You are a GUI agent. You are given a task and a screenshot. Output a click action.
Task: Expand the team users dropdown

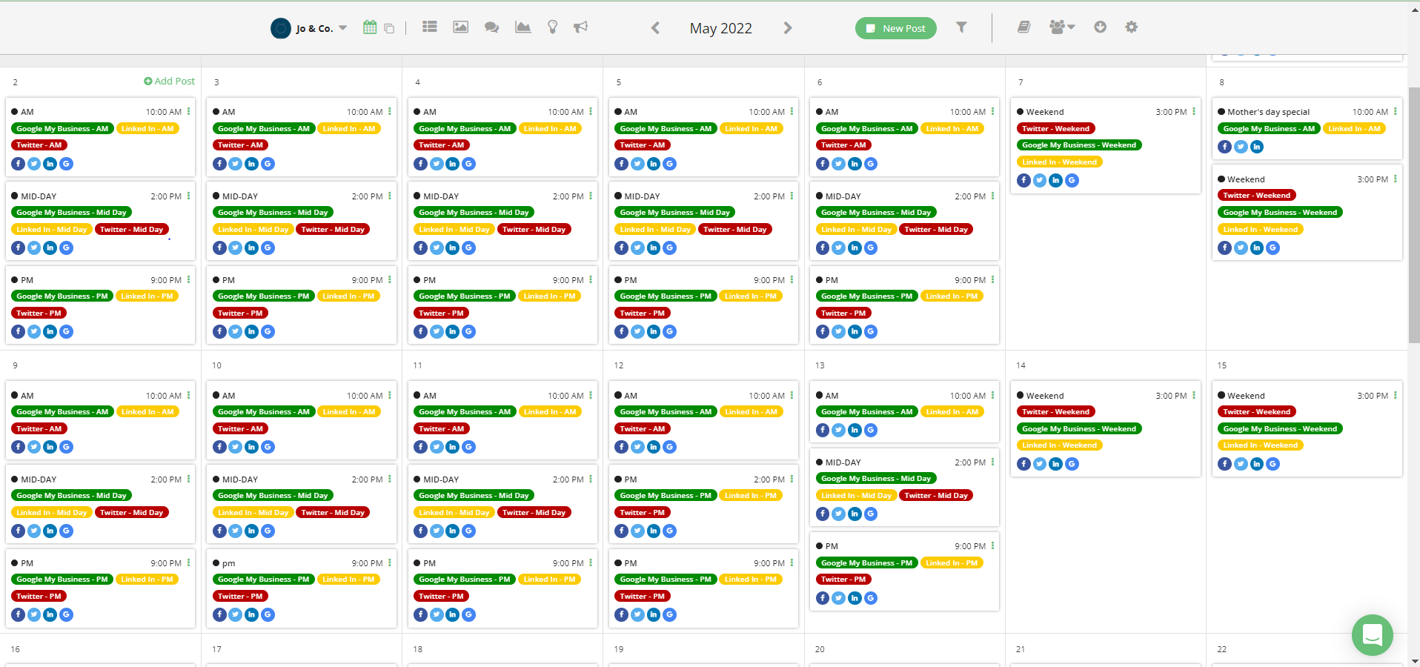pos(1062,27)
